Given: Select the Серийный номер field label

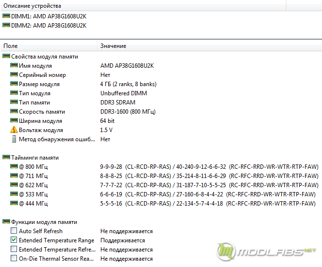Looking at the screenshot, I should 42,75.
